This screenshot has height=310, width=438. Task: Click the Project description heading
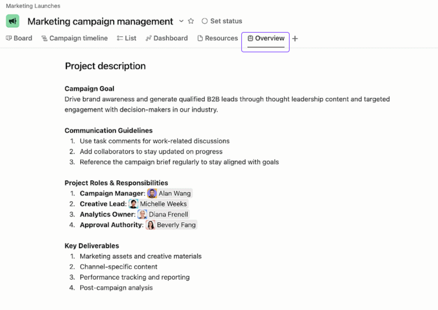click(105, 66)
